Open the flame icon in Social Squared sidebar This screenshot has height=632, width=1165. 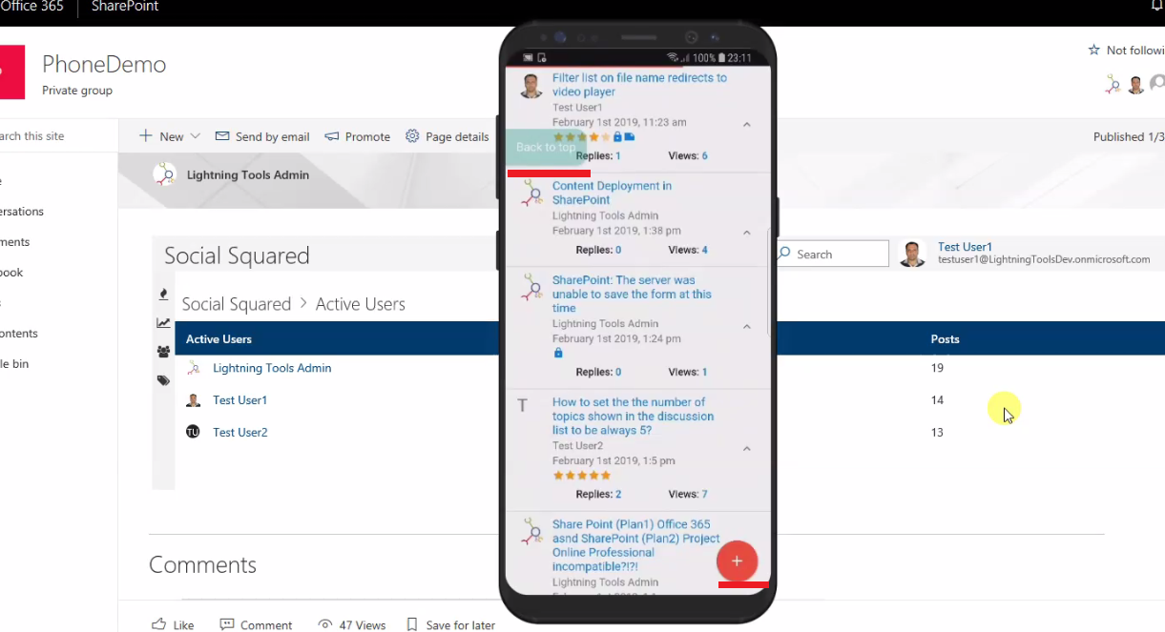coord(163,294)
